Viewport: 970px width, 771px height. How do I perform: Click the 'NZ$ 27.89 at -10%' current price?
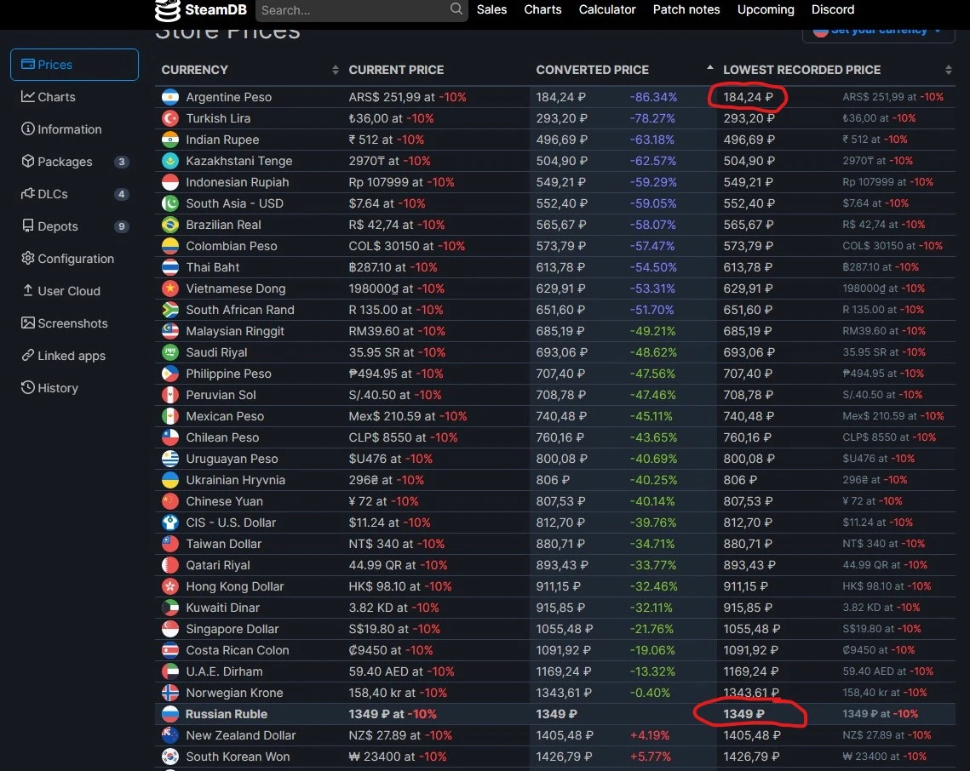[399, 735]
